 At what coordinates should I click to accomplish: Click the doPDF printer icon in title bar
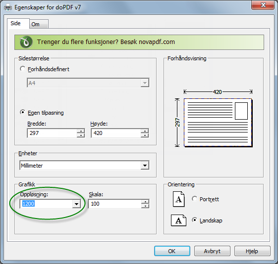[8, 7]
